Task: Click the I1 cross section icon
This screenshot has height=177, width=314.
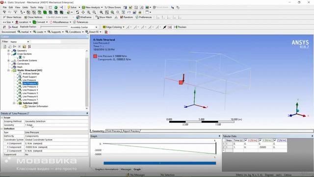Action: coord(20,57)
